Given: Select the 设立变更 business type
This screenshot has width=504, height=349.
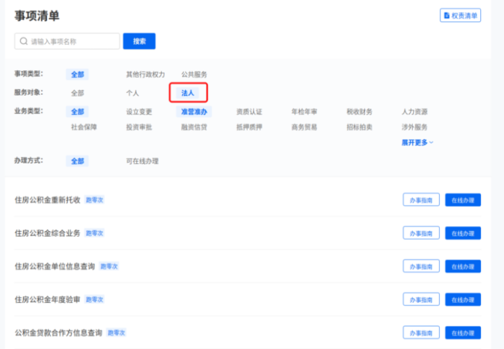Looking at the screenshot, I should coord(139,112).
